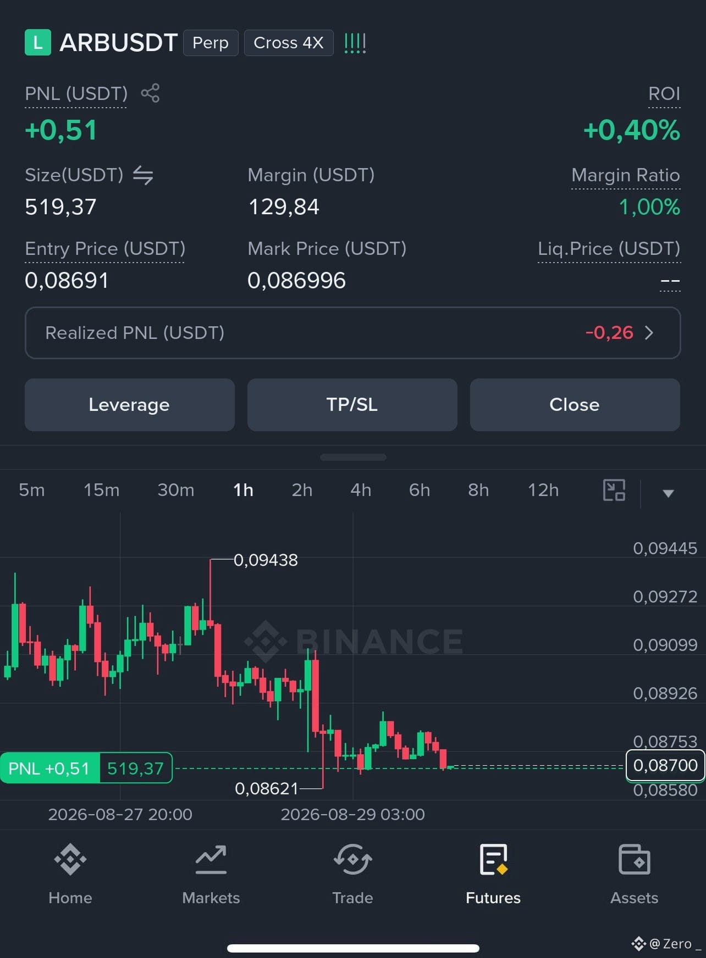Tap the Mark Price (USDT) label
The height and width of the screenshot is (958, 706).
pyautogui.click(x=327, y=249)
